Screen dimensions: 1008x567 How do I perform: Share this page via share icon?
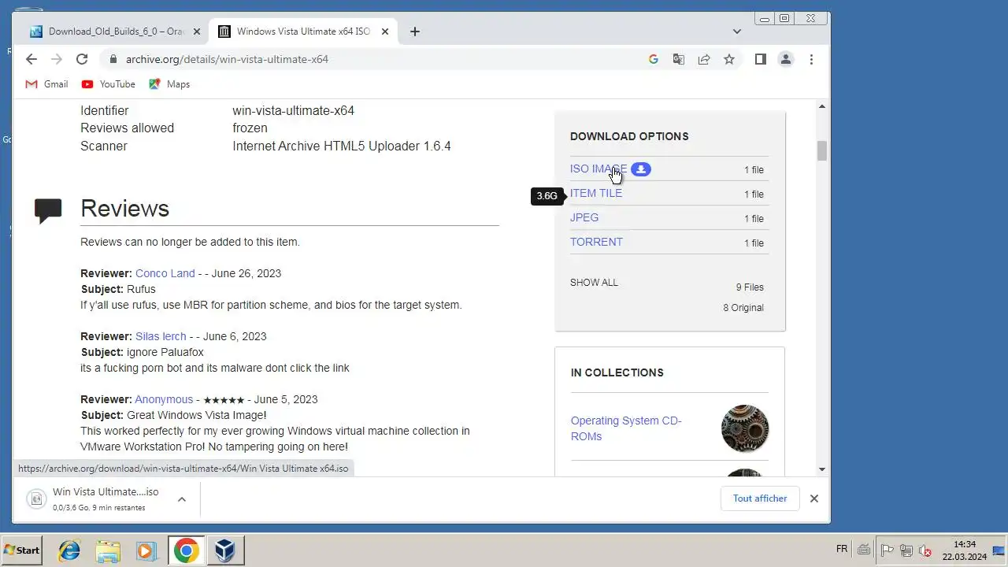pos(704,59)
